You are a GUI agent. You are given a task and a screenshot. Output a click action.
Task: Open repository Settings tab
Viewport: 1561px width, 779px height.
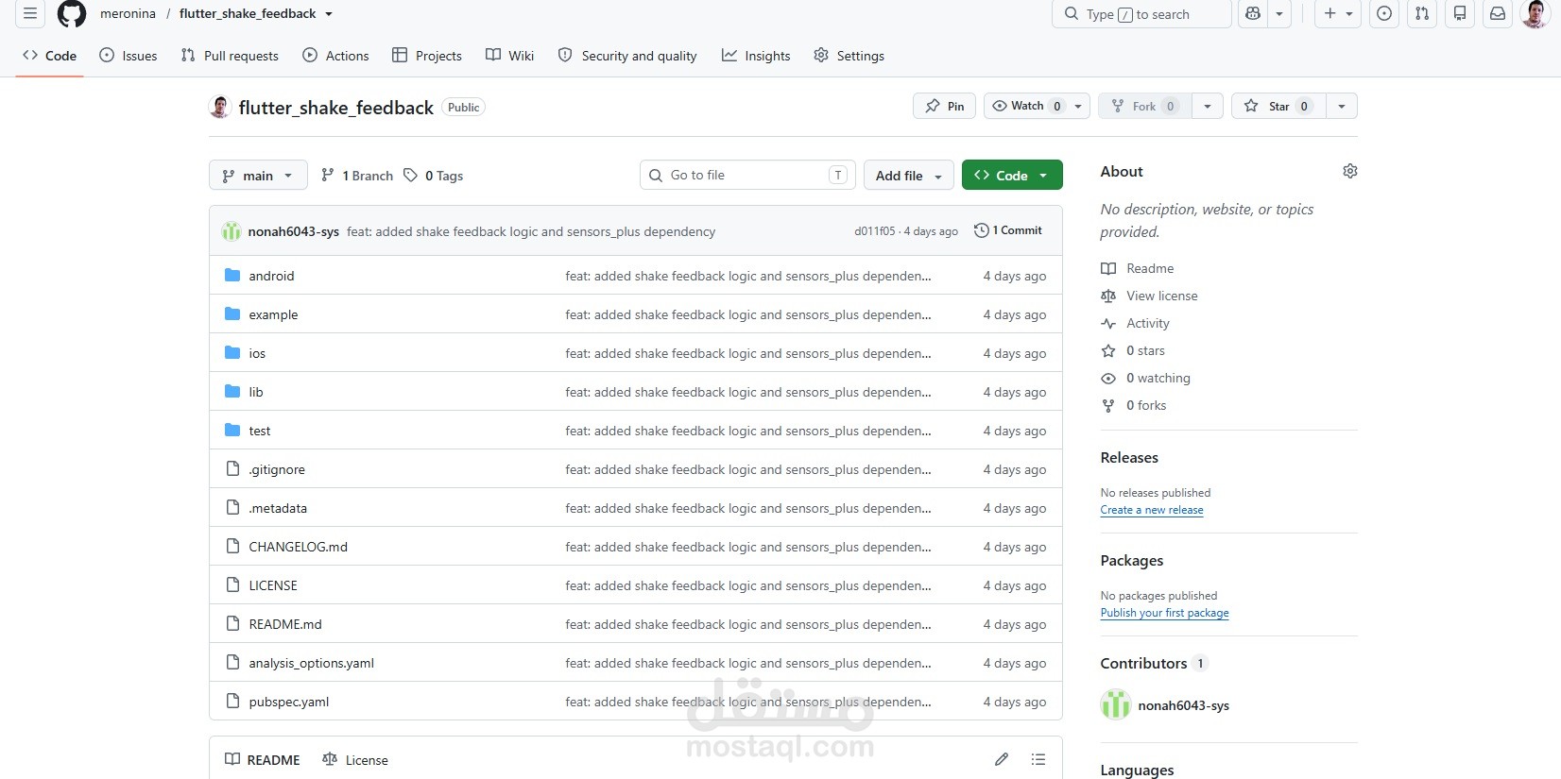(849, 56)
